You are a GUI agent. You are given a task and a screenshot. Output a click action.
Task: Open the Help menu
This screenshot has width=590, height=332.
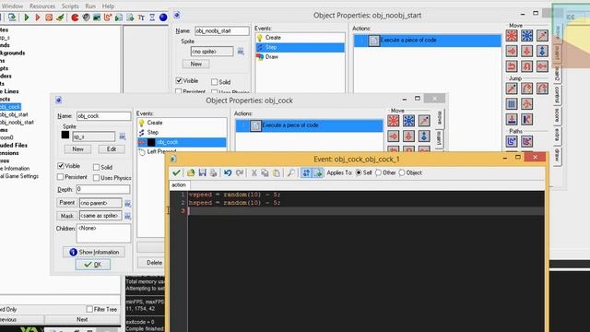(x=108, y=6)
